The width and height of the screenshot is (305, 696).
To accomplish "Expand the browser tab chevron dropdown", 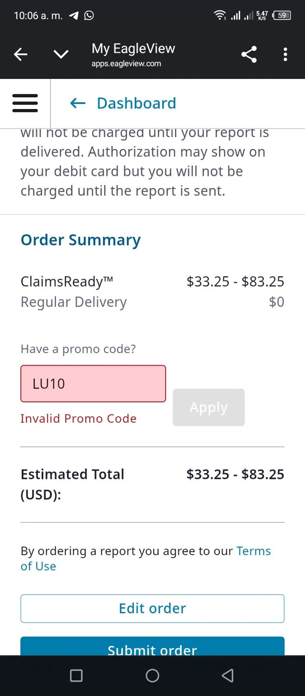I will click(61, 55).
